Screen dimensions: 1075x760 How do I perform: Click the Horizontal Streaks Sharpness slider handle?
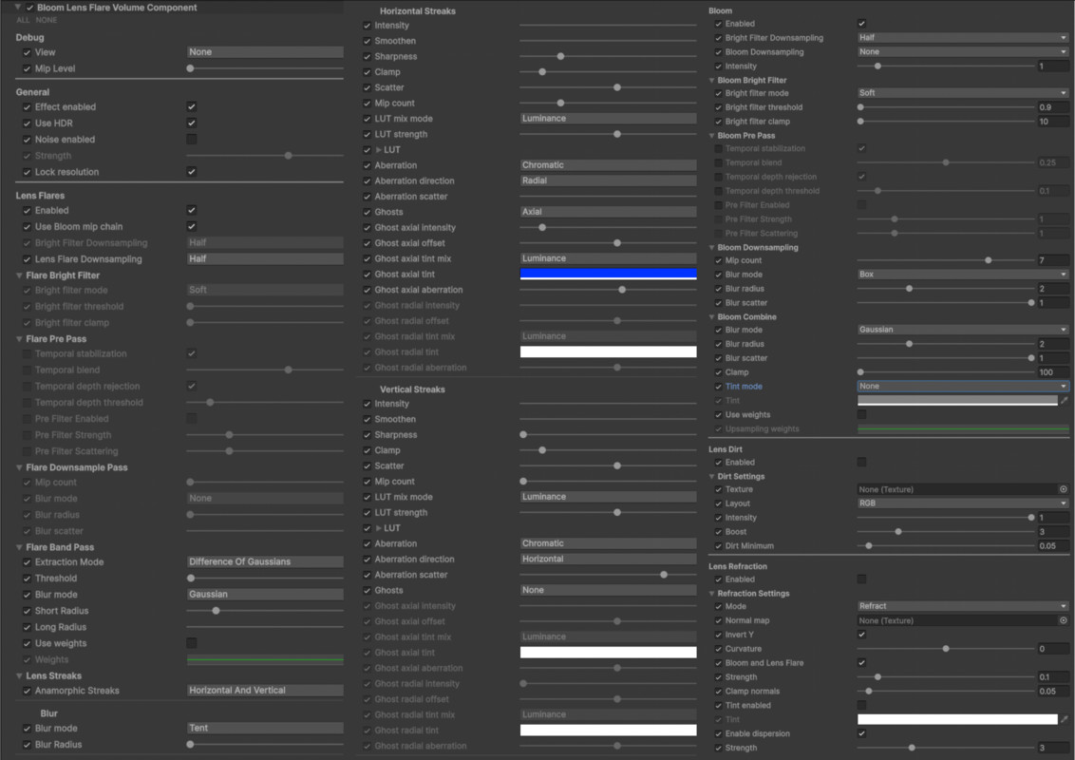(x=560, y=57)
